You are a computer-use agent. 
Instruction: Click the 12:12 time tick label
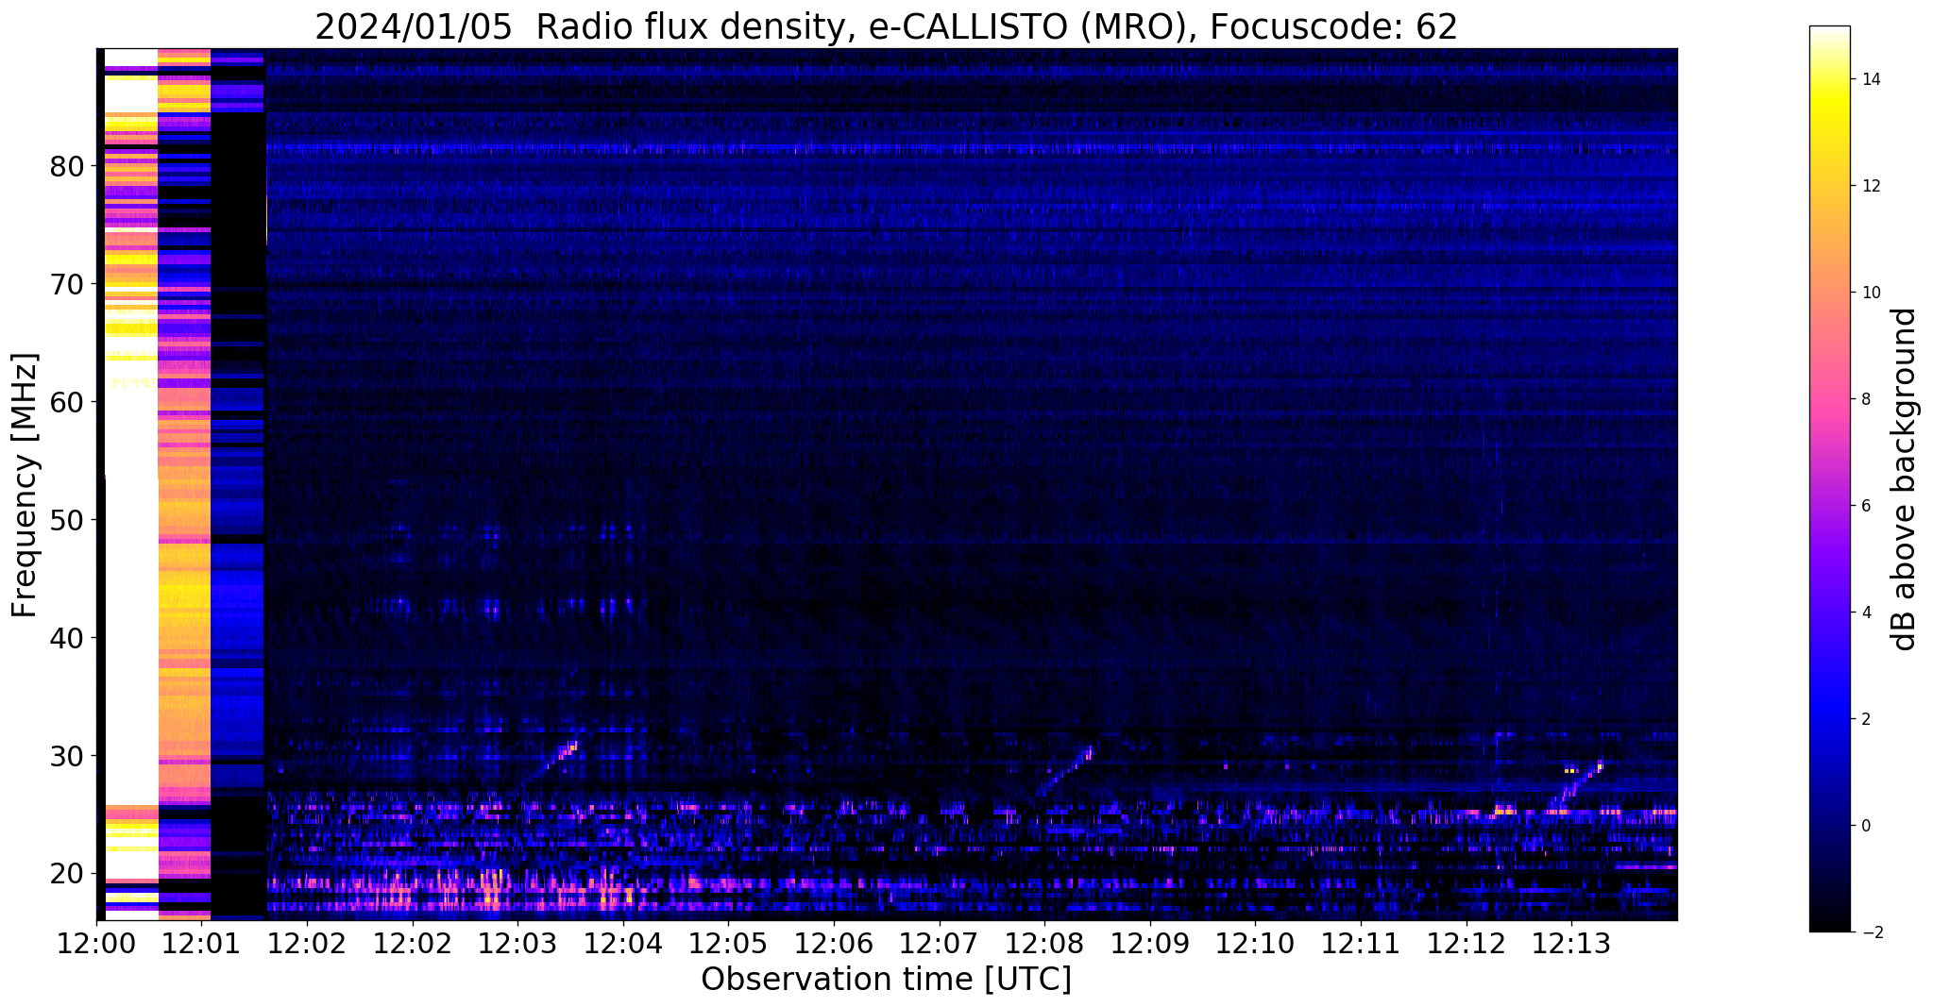coord(1467,944)
